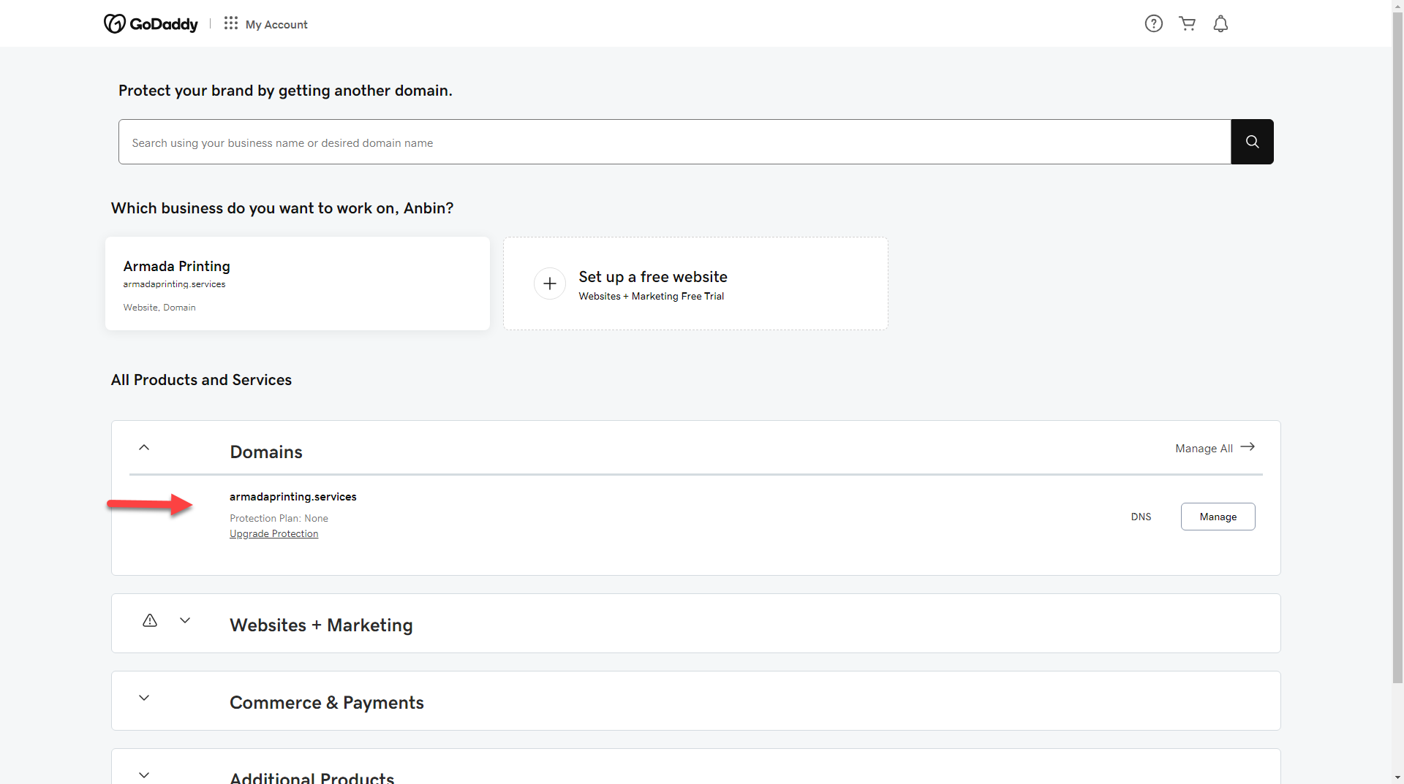The image size is (1404, 784).
Task: Click the Websites + Marketing heading
Action: (x=321, y=625)
